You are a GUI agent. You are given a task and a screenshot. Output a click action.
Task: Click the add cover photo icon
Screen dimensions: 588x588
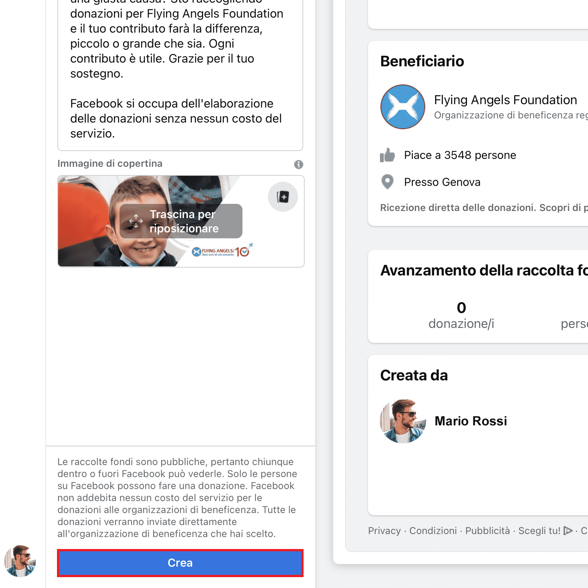pos(283,197)
